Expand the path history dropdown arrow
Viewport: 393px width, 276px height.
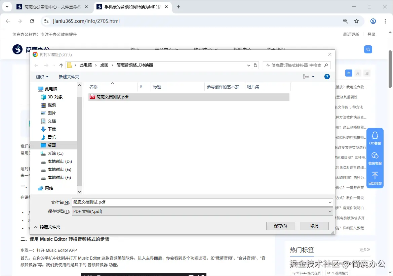(249, 65)
